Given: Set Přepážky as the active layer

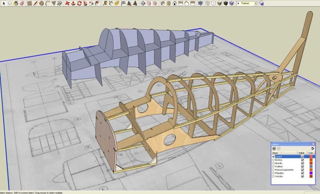Looking at the screenshot, I should tap(273, 173).
